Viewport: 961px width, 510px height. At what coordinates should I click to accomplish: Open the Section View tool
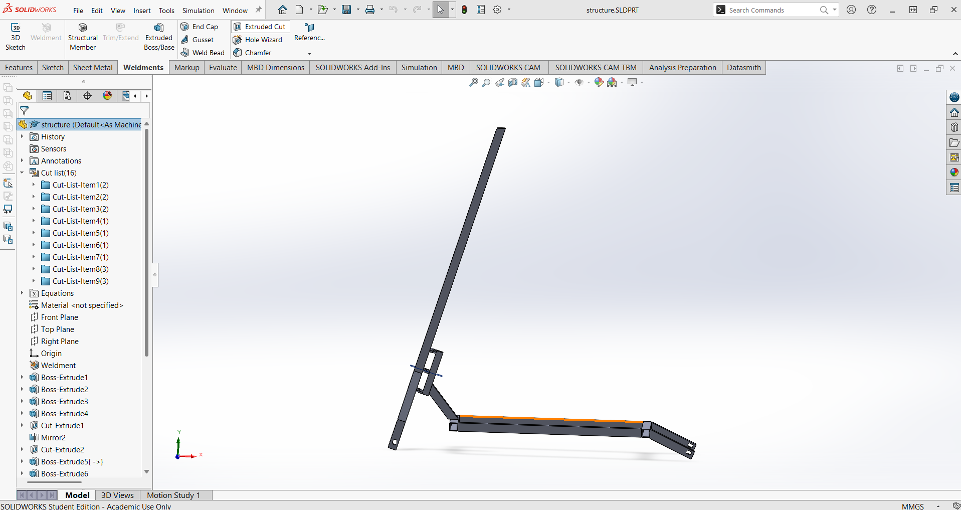coord(513,83)
